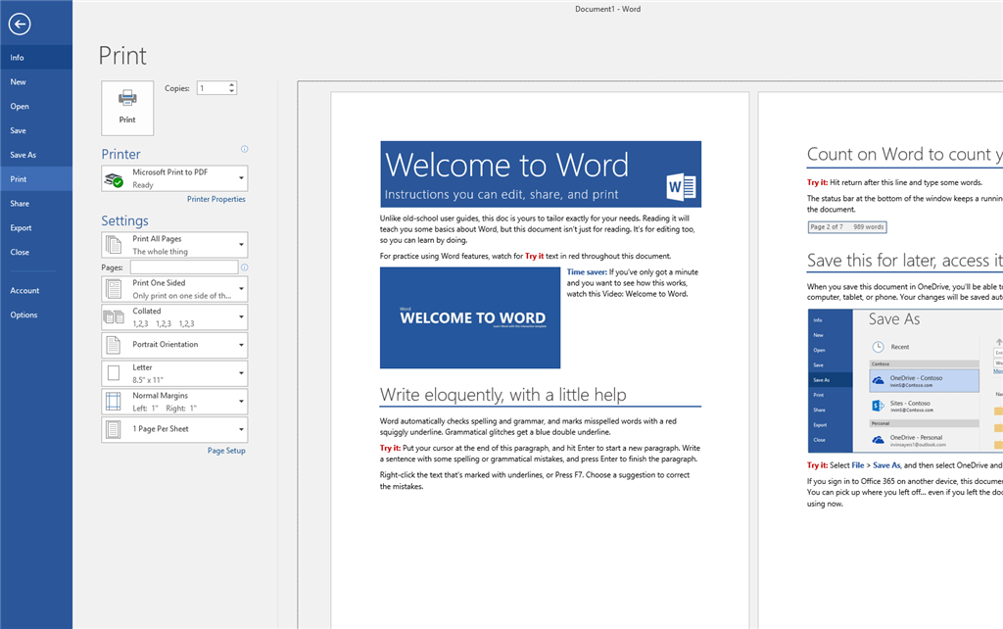Click the 'Welcome to Word' banner title
The width and height of the screenshot is (1003, 629).
[x=507, y=166]
